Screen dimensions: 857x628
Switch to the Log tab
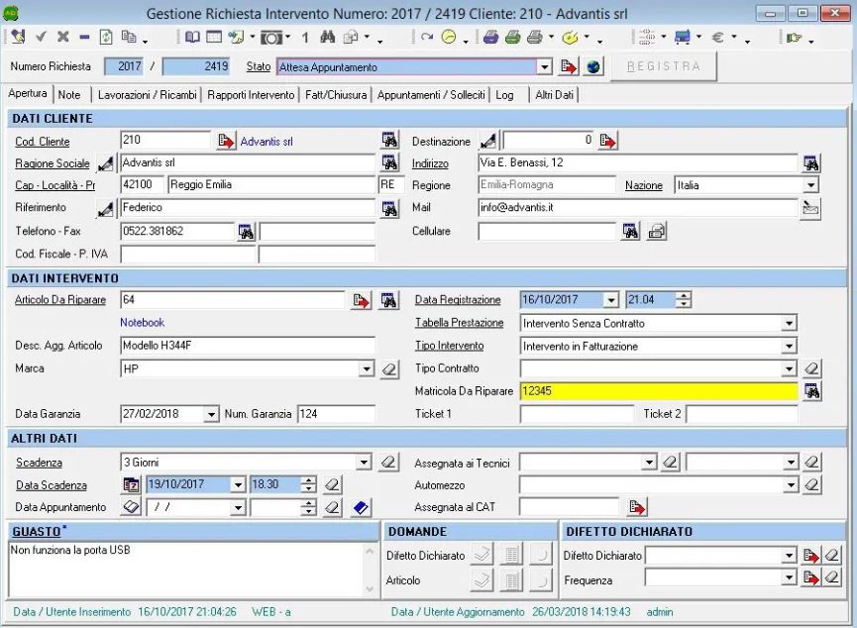coord(504,95)
